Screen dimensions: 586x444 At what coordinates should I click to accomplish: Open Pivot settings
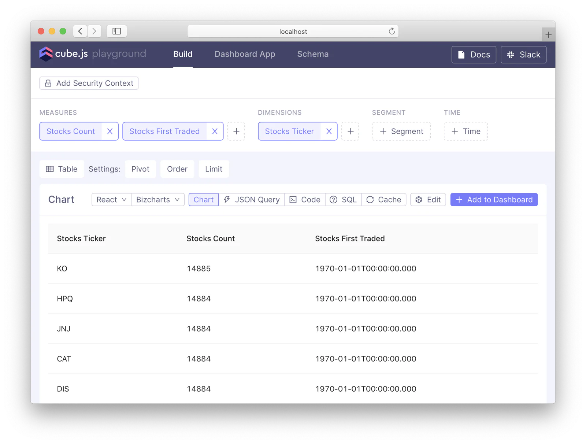pyautogui.click(x=140, y=169)
